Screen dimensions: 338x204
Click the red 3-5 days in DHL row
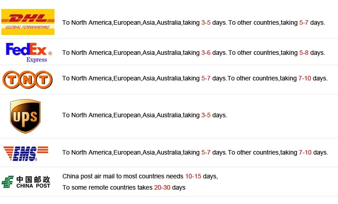pyautogui.click(x=206, y=22)
